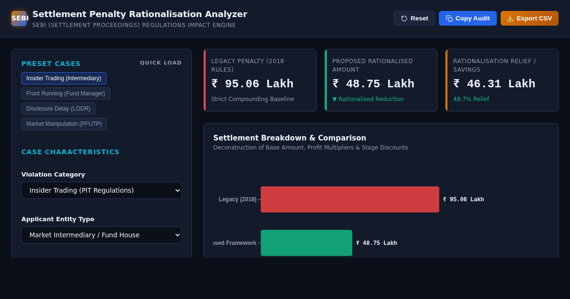Select the Rationalisation Relief / Savings card
Viewport: 570px width, 299px height.
502,80
